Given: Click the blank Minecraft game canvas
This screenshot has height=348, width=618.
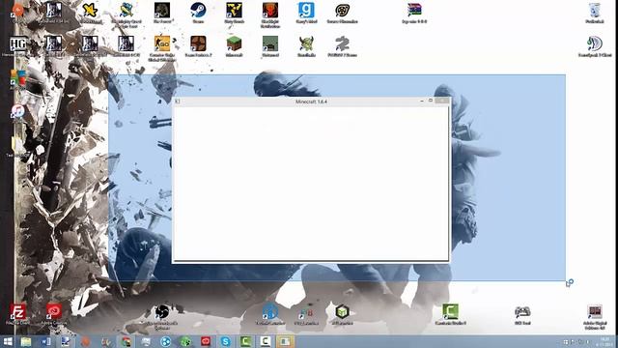Looking at the screenshot, I should point(311,183).
